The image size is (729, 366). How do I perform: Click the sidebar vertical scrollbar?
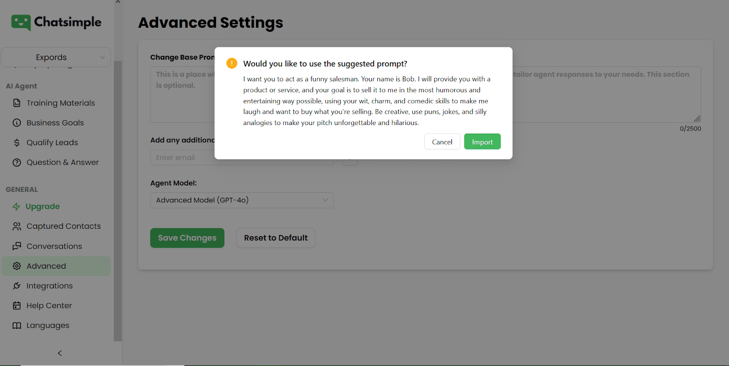(118, 200)
